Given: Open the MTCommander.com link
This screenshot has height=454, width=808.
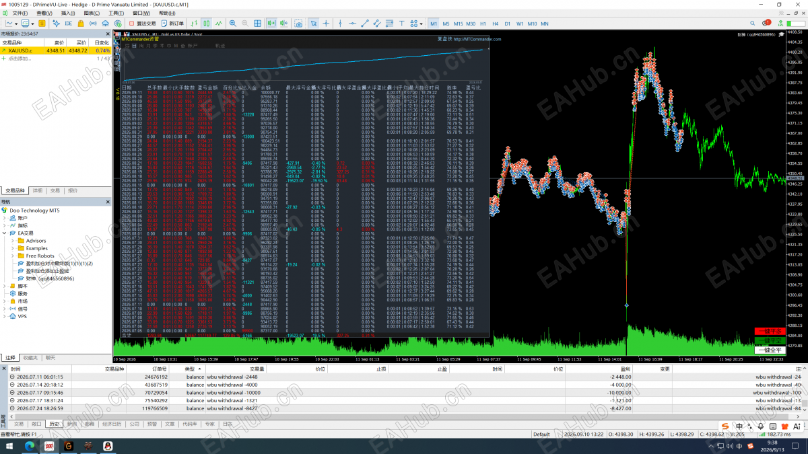Looking at the screenshot, I should 477,39.
